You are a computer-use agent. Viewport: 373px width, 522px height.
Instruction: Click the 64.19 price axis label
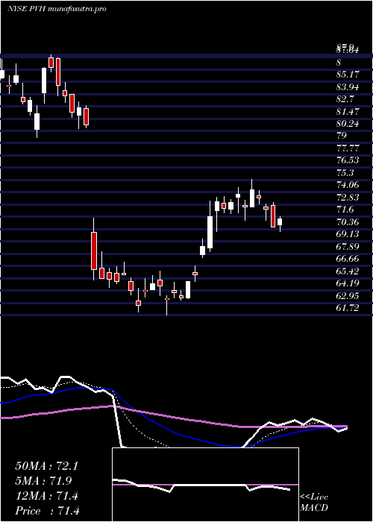(x=348, y=283)
